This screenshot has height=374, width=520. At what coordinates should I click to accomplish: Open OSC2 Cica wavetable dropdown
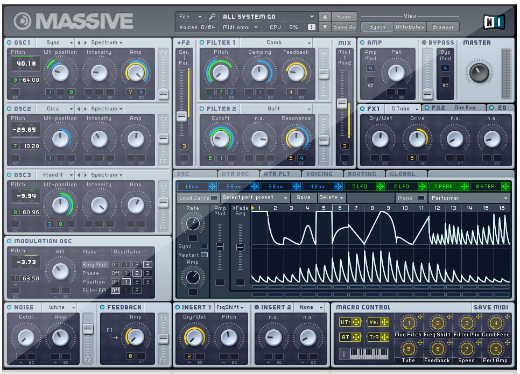(x=56, y=109)
